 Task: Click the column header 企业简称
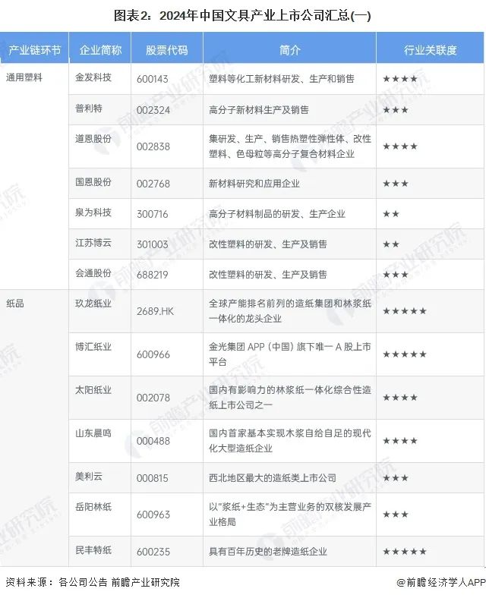pos(100,50)
